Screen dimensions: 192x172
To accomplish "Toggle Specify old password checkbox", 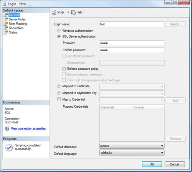I will [x=64, y=56].
